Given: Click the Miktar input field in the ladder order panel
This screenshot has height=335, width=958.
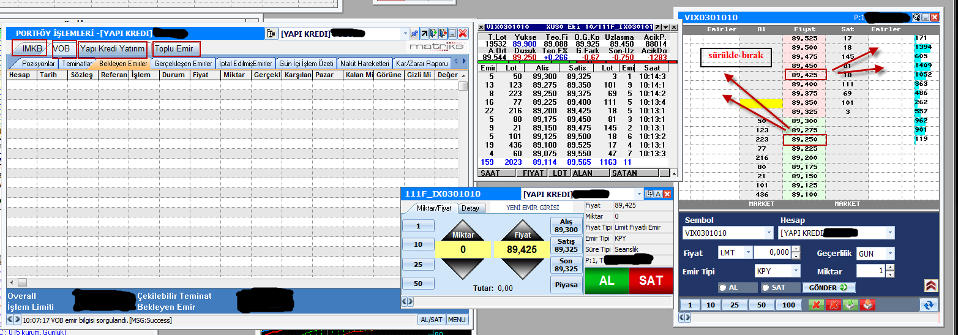Looking at the screenshot, I should [x=870, y=271].
